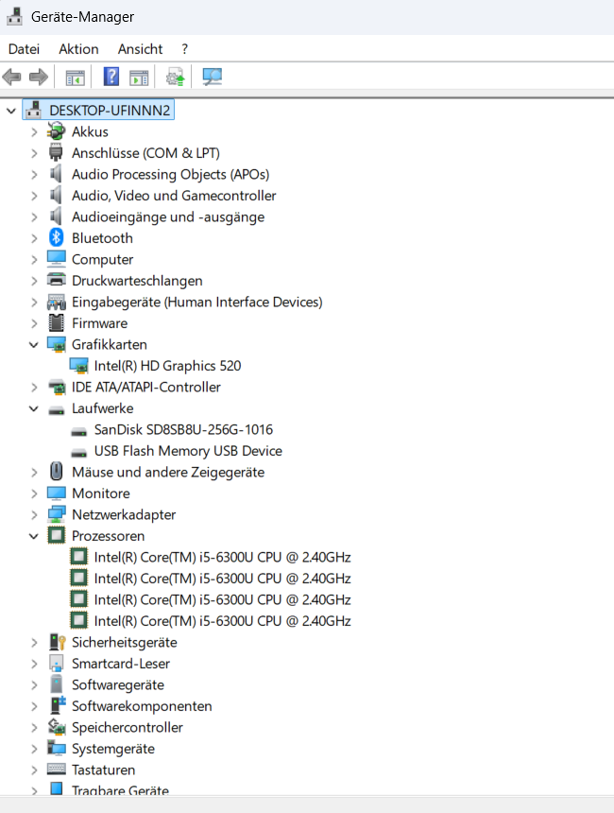Expand the IDE ATA/ATAPI-Controller category
Image resolution: width=614 pixels, height=813 pixels.
pos(34,387)
